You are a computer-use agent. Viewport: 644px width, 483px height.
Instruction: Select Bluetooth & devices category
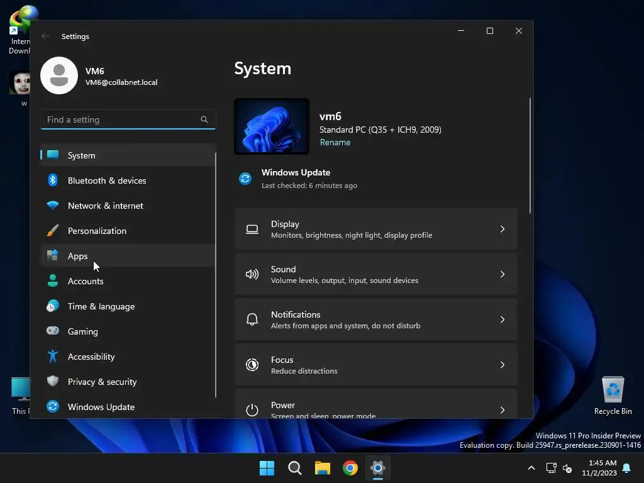(128, 180)
